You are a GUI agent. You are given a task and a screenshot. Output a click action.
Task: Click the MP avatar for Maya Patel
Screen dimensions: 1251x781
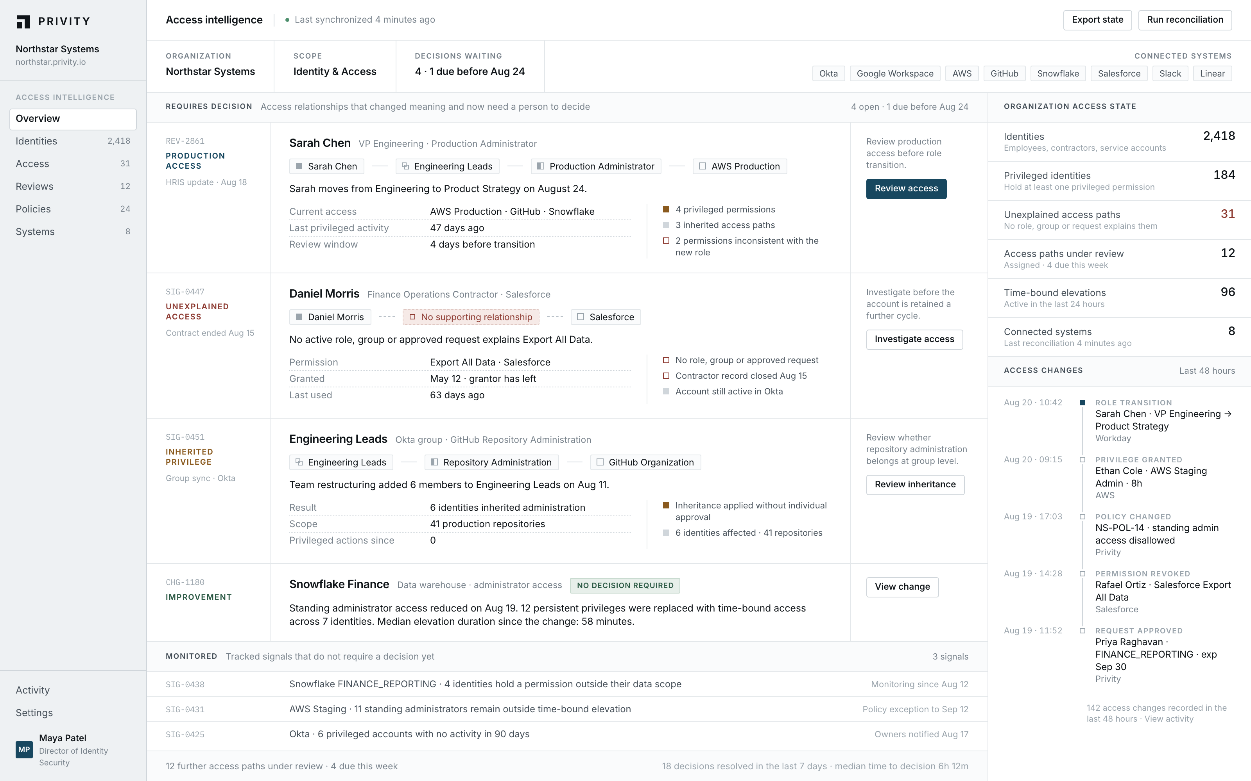[24, 749]
